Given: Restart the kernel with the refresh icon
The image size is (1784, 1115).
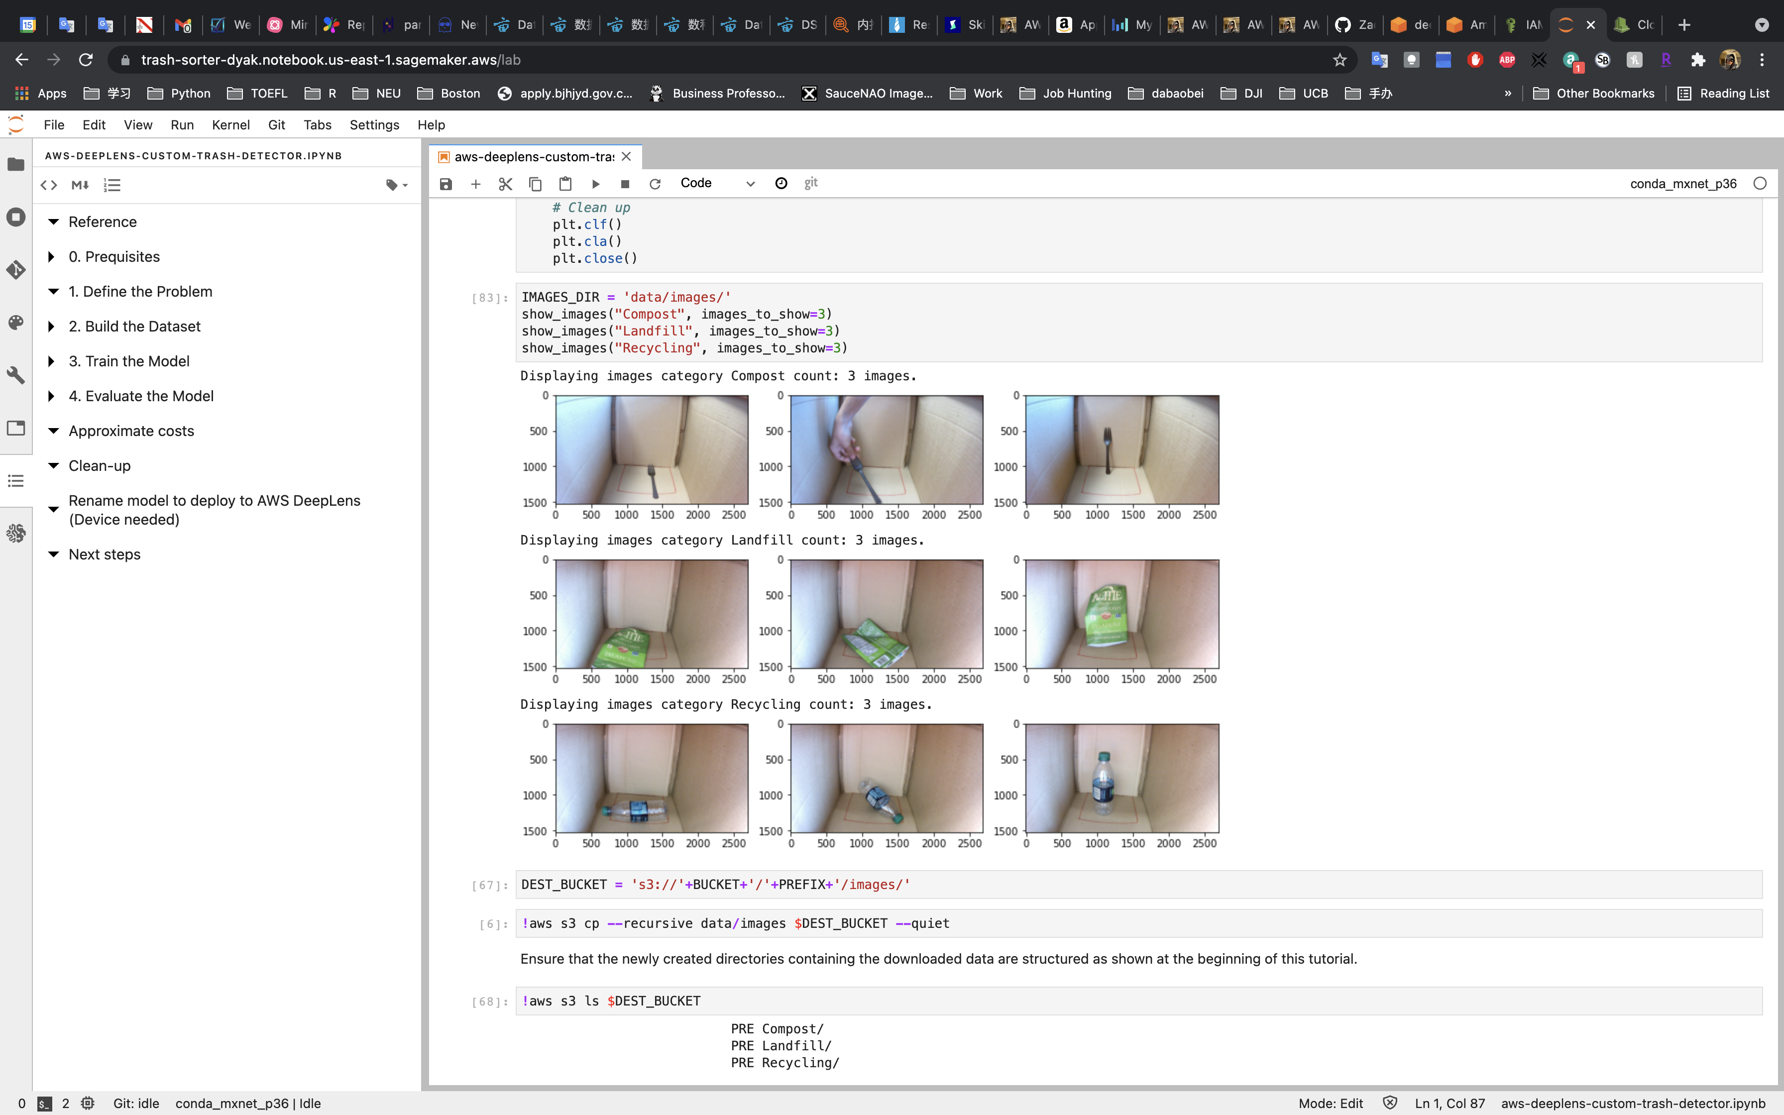Looking at the screenshot, I should pyautogui.click(x=655, y=184).
